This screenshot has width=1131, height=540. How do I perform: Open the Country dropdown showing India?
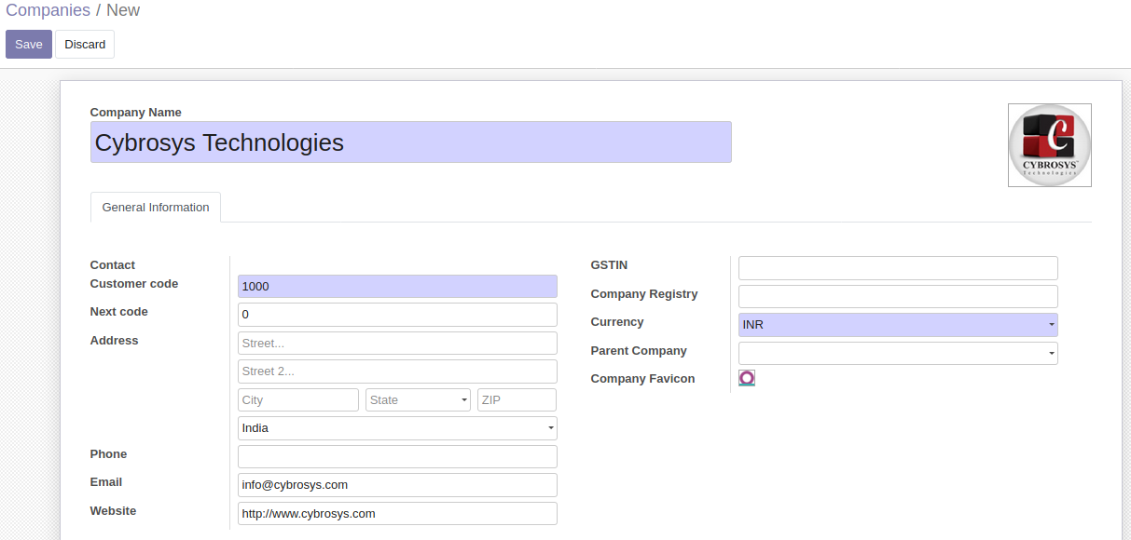point(397,428)
